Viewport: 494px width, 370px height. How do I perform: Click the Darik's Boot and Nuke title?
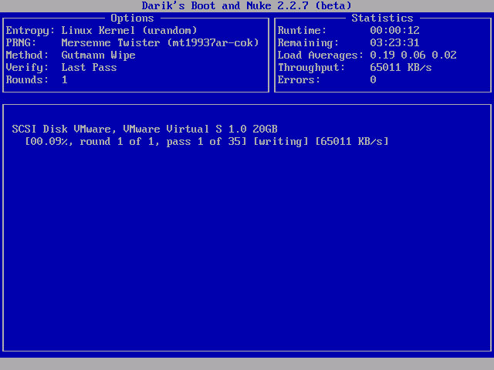pos(247,5)
